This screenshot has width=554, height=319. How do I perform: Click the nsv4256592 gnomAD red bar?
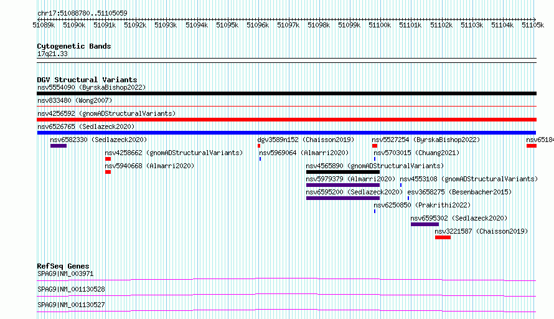pyautogui.click(x=286, y=120)
